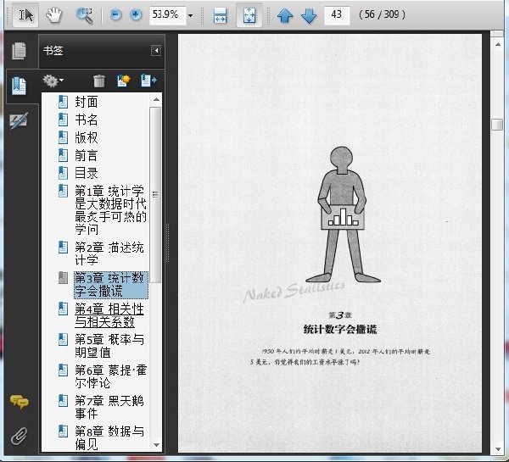509x462 pixels.
Task: Open the 目录 bookmark
Action: pos(87,173)
